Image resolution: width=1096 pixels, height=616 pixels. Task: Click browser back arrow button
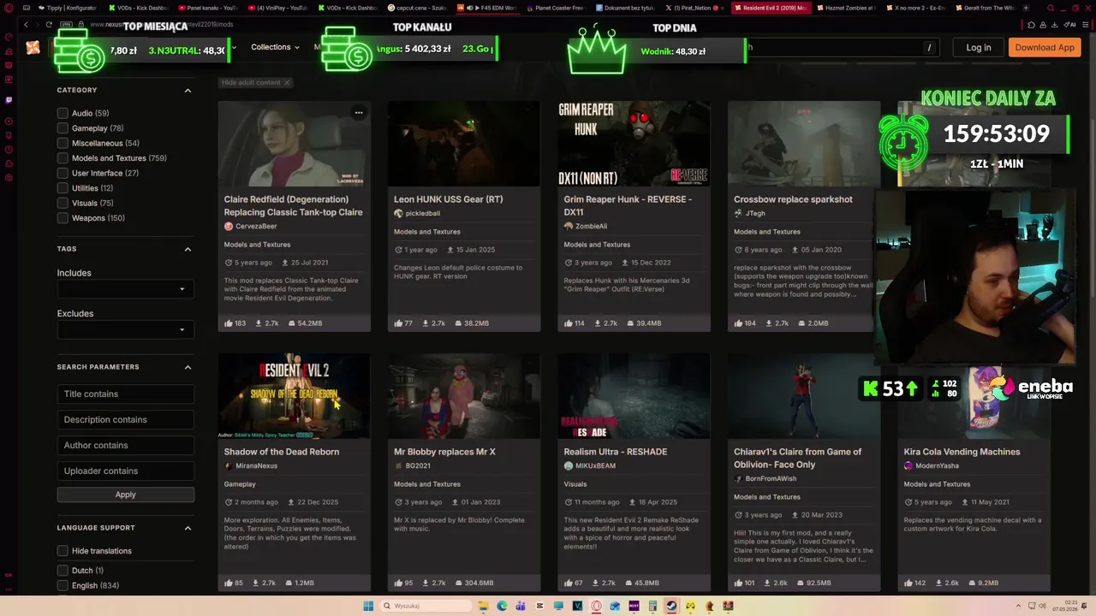pyautogui.click(x=26, y=25)
